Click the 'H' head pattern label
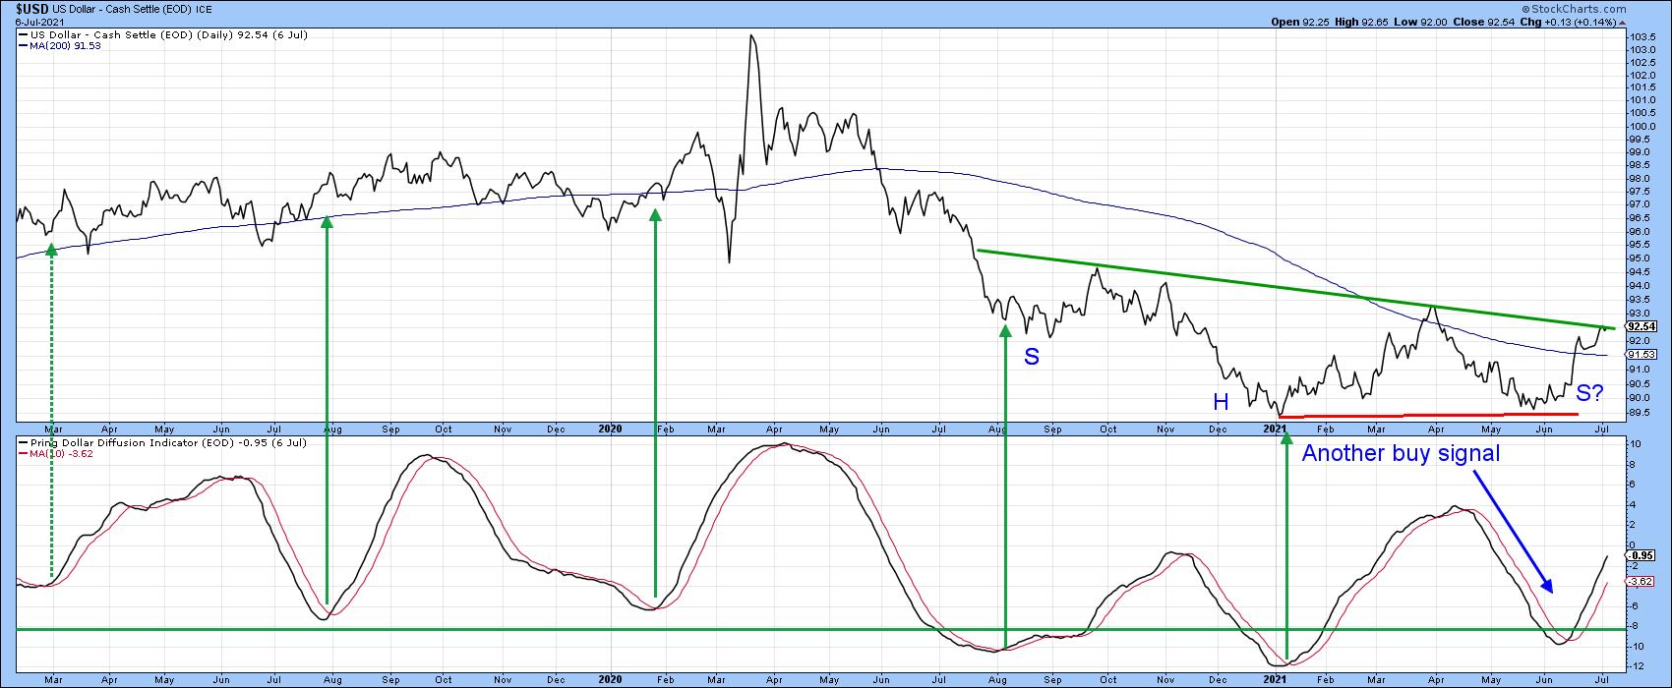This screenshot has height=688, width=1672. [x=1221, y=401]
